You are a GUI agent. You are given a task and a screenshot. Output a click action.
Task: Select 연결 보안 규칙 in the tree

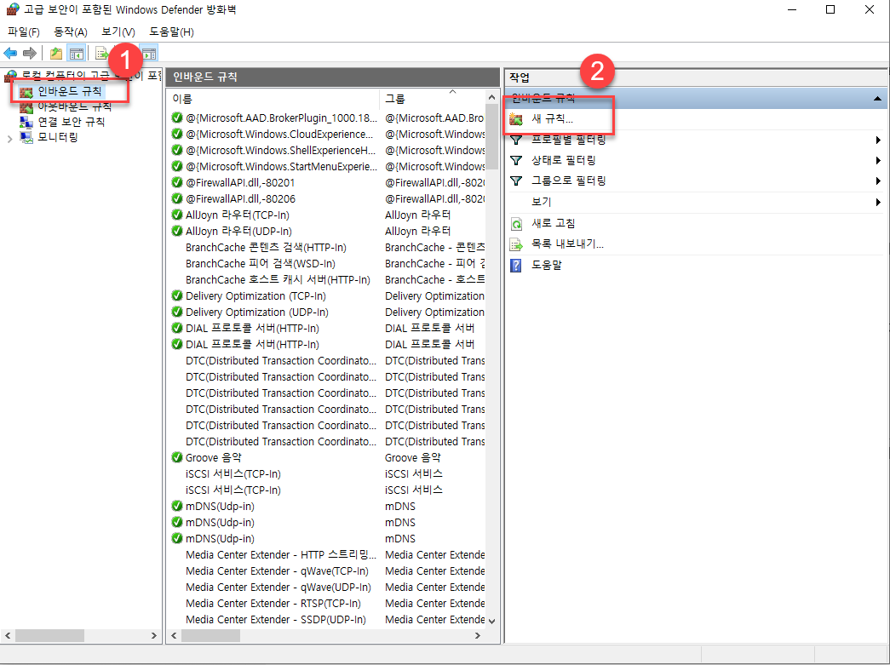[71, 122]
